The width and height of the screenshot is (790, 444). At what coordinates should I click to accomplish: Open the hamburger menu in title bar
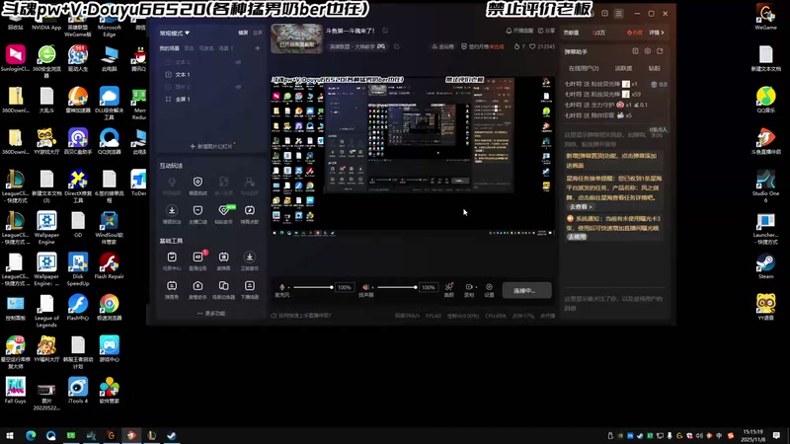(x=619, y=14)
